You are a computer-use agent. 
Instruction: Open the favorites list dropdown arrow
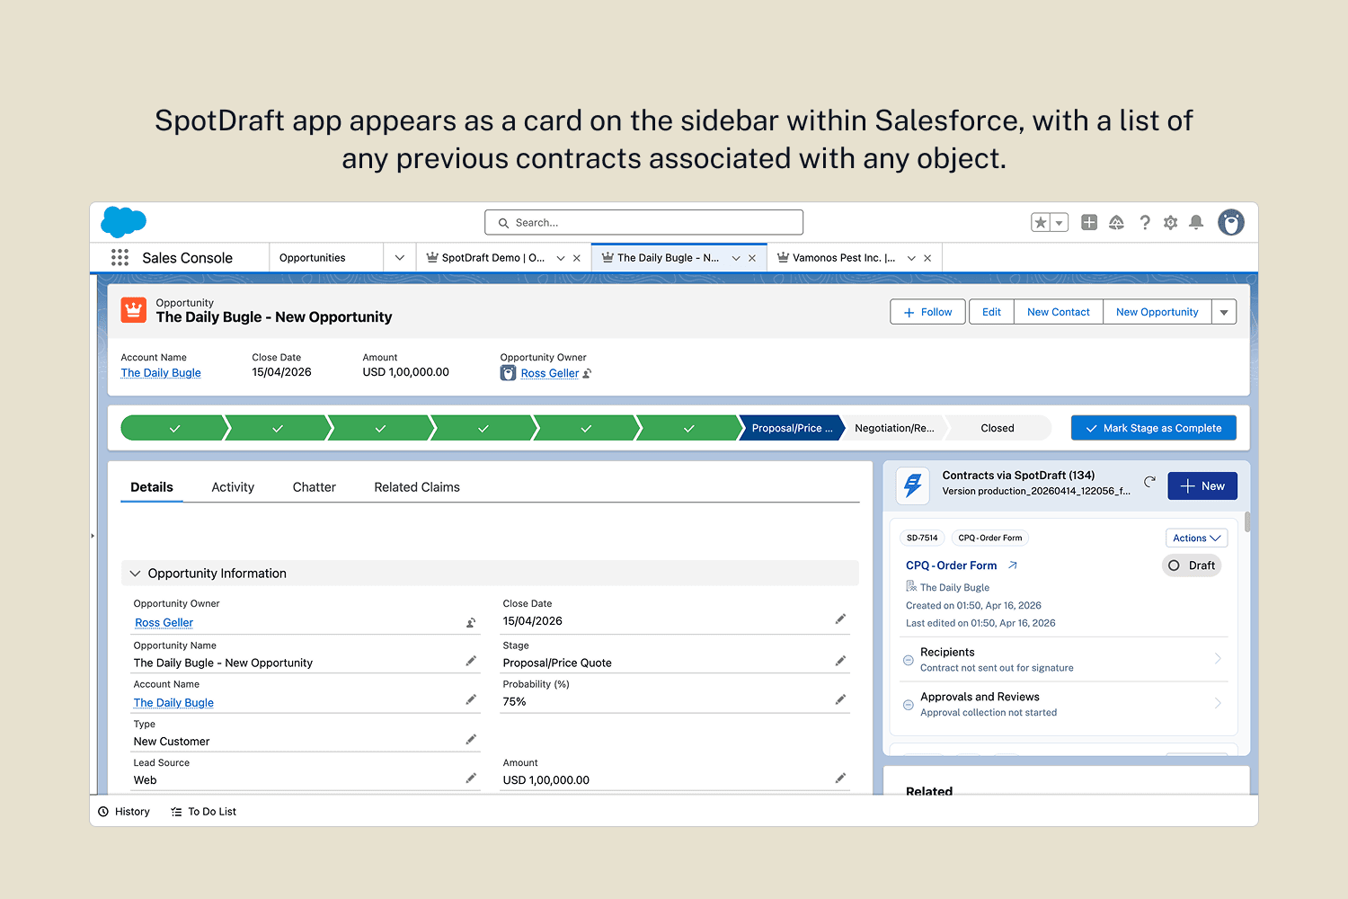point(1060,222)
